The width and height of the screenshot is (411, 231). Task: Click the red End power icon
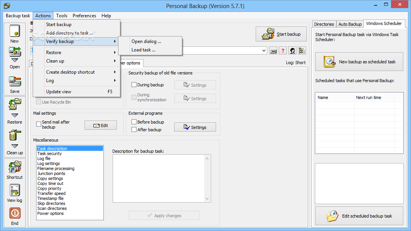pyautogui.click(x=15, y=213)
